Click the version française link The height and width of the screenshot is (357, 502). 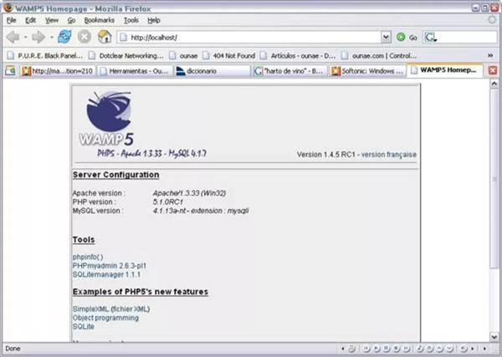tap(389, 155)
